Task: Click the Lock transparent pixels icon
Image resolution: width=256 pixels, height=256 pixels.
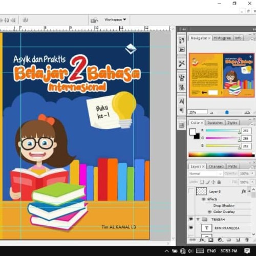Action: (202, 182)
